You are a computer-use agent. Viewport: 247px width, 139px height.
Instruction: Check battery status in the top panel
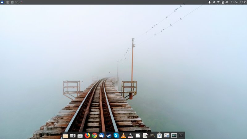point(223,2)
